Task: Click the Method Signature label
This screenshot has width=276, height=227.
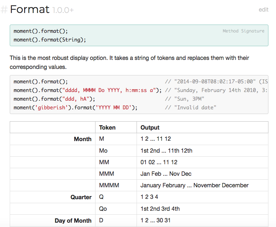Action: 243,31
